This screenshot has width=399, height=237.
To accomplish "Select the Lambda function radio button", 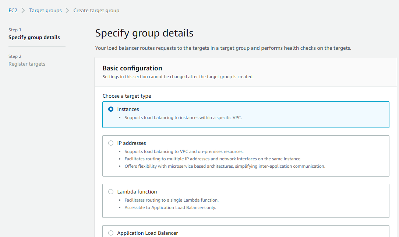I will tap(111, 192).
